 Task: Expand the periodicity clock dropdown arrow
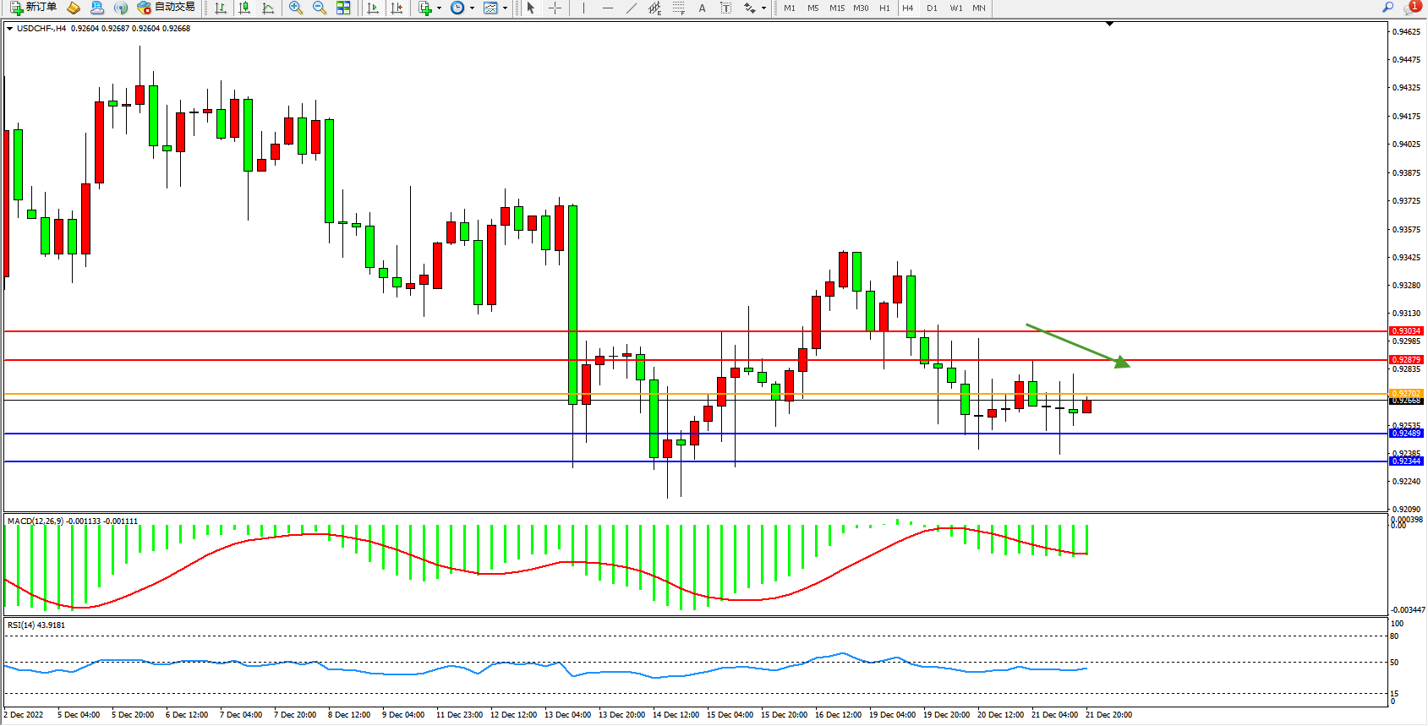point(472,8)
